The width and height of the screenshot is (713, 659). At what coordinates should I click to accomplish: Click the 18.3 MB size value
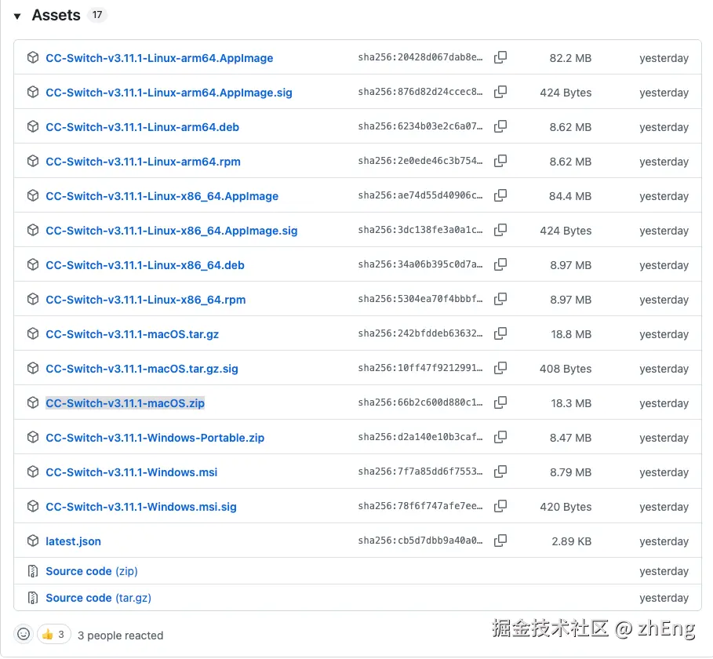[571, 403]
